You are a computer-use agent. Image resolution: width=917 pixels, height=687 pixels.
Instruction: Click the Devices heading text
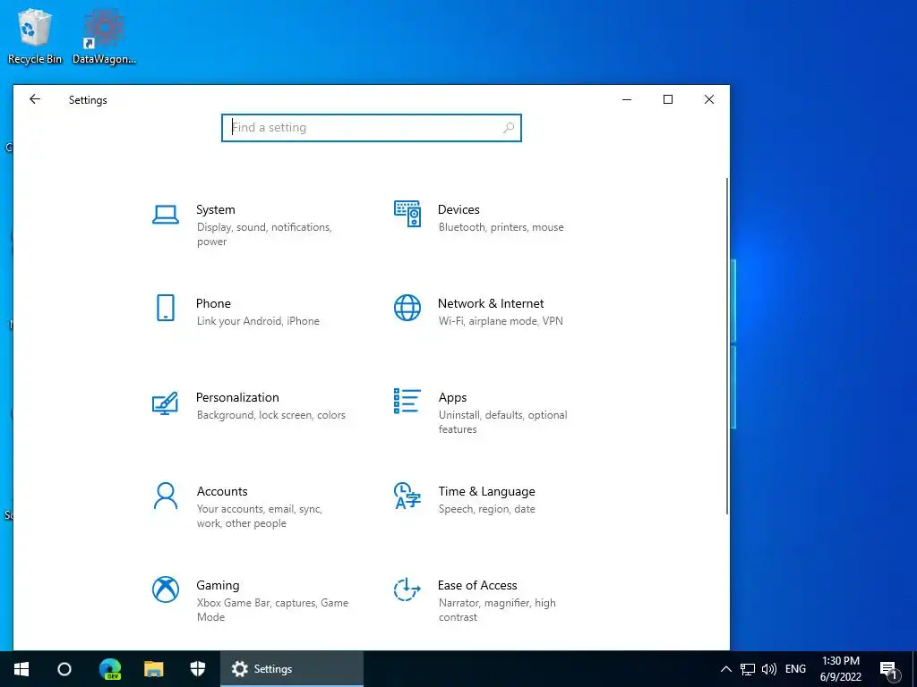[x=458, y=209]
